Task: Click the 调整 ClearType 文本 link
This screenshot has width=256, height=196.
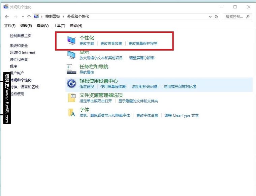Action: (x=181, y=115)
